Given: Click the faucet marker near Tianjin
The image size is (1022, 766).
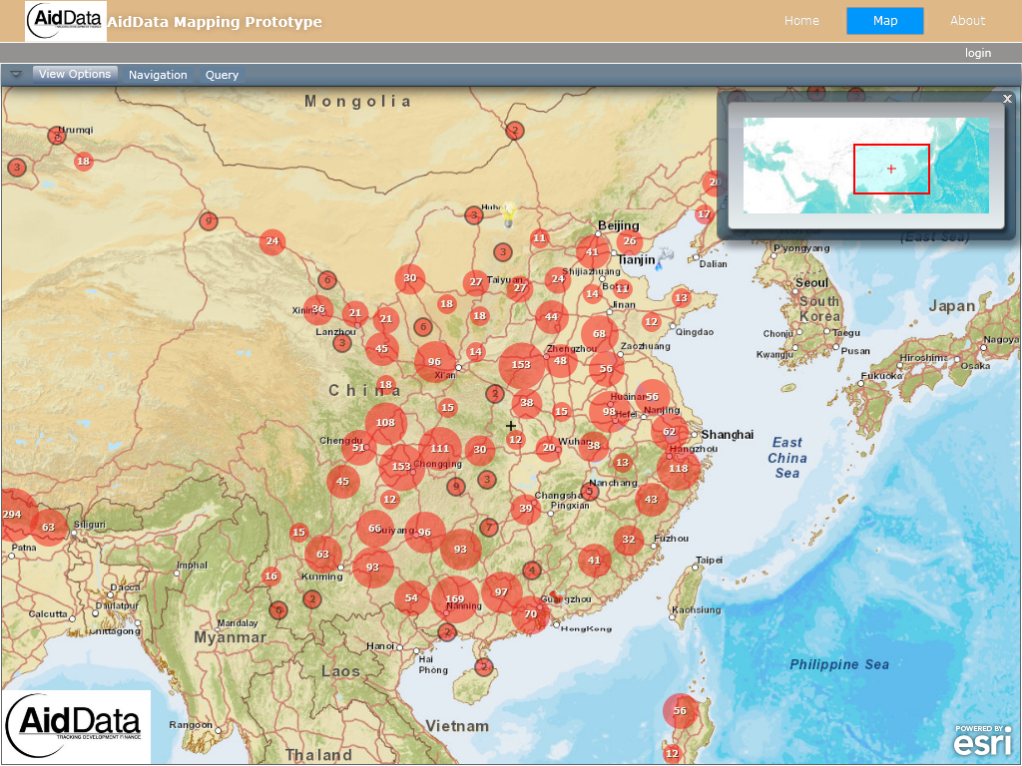Looking at the screenshot, I should (x=664, y=258).
